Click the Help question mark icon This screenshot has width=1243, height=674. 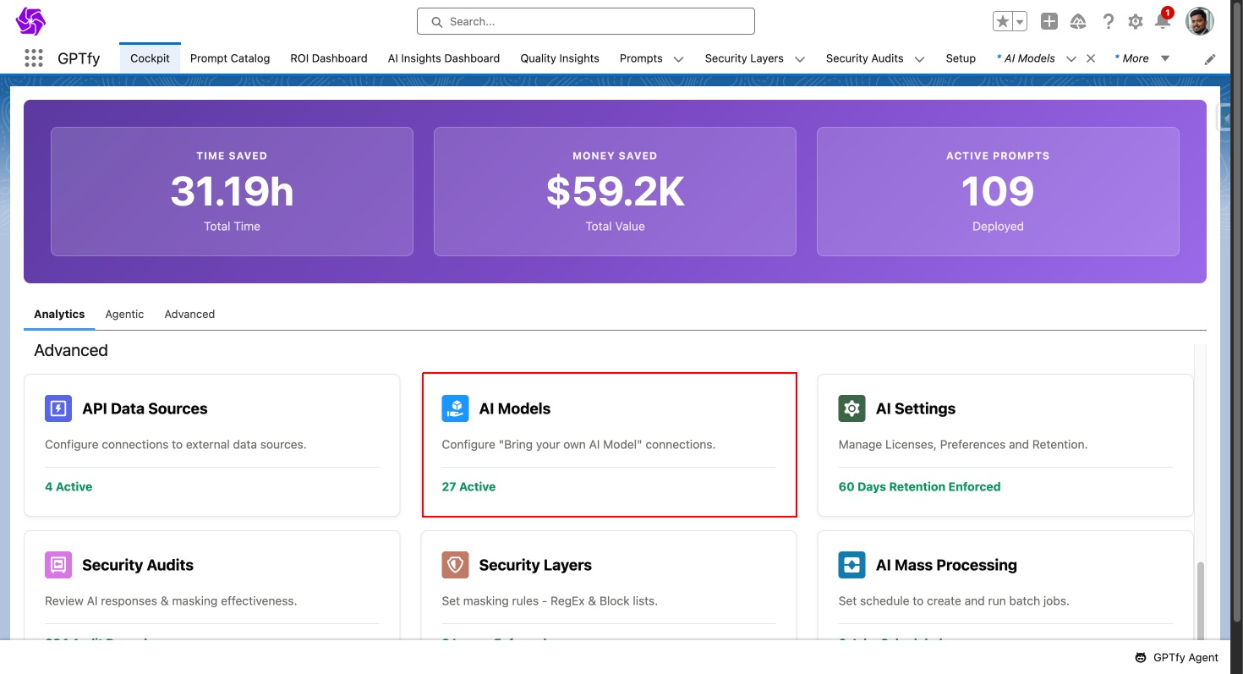pos(1108,22)
